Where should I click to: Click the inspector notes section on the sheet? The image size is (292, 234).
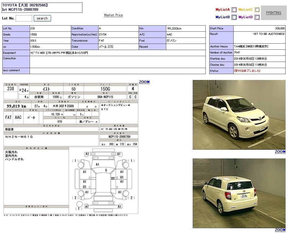point(36,174)
